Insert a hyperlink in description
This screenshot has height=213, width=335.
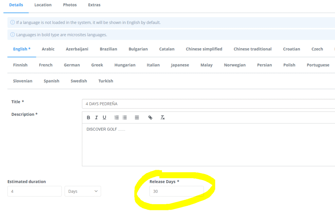click(150, 118)
